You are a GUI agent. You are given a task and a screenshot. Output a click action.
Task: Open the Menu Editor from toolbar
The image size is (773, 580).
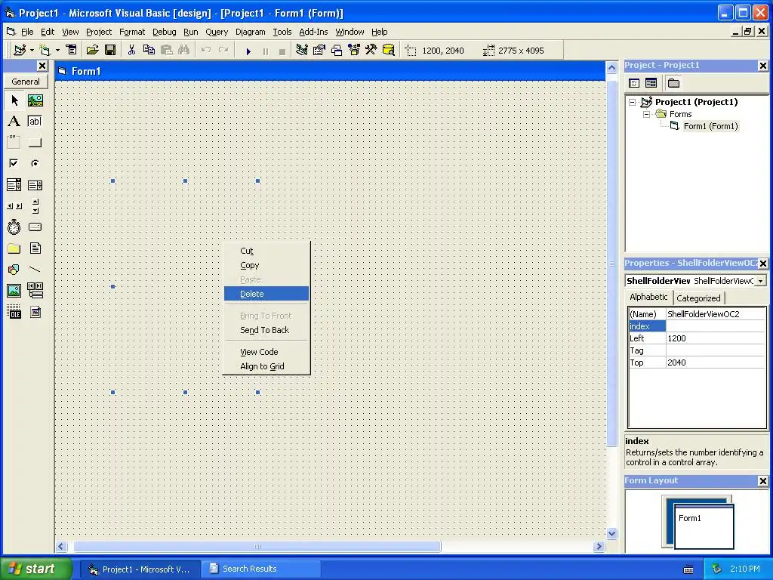[x=72, y=50]
